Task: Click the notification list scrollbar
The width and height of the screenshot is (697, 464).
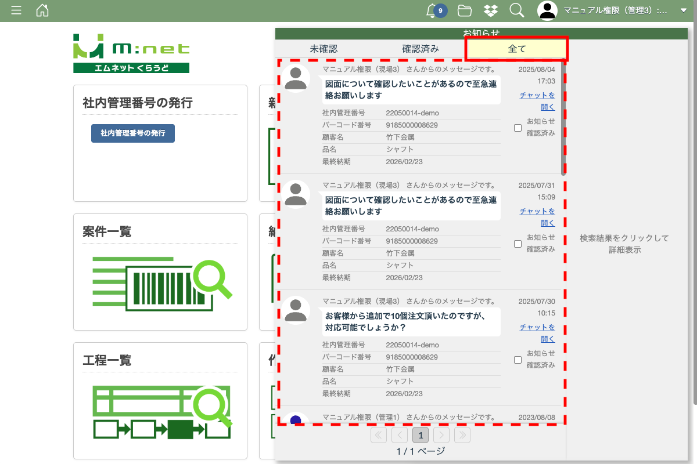Action: [563, 116]
